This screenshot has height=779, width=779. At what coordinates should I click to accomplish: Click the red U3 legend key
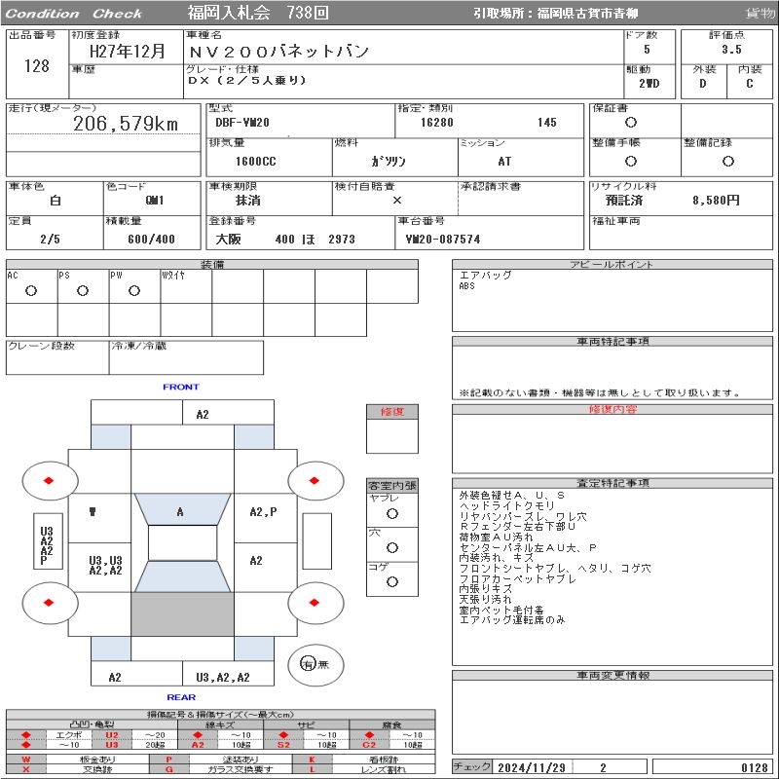[112, 744]
